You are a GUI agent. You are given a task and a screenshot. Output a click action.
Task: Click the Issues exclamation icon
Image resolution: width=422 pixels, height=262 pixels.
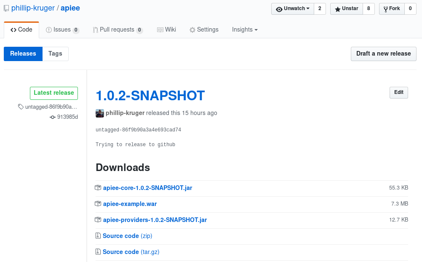[x=49, y=30]
